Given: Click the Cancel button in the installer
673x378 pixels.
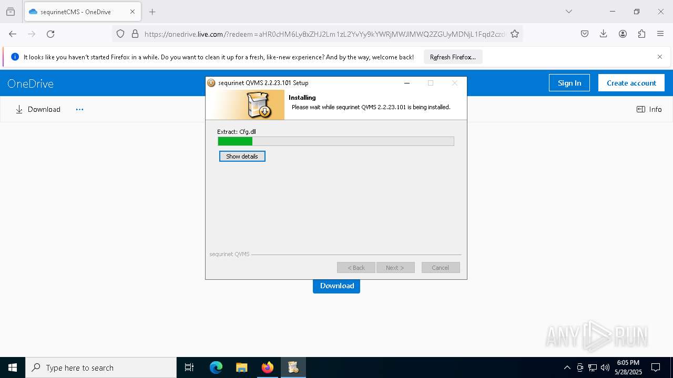Looking at the screenshot, I should pos(441,268).
